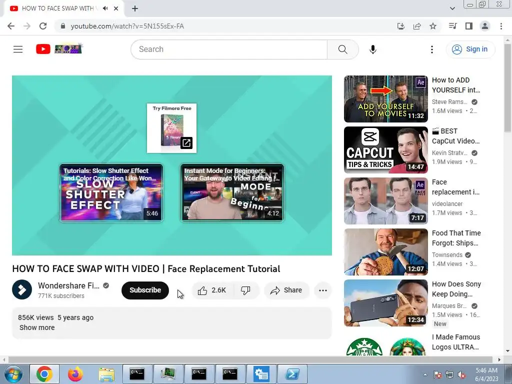Go back with browser back arrow
Screen dimensions: 512x384
pyautogui.click(x=11, y=26)
